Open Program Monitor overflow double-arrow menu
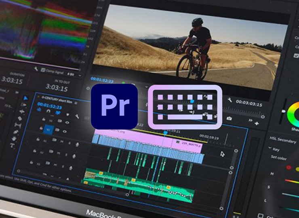Viewport: 299px width, 218px height. point(250,120)
